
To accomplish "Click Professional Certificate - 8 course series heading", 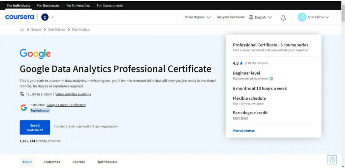I will (271, 45).
